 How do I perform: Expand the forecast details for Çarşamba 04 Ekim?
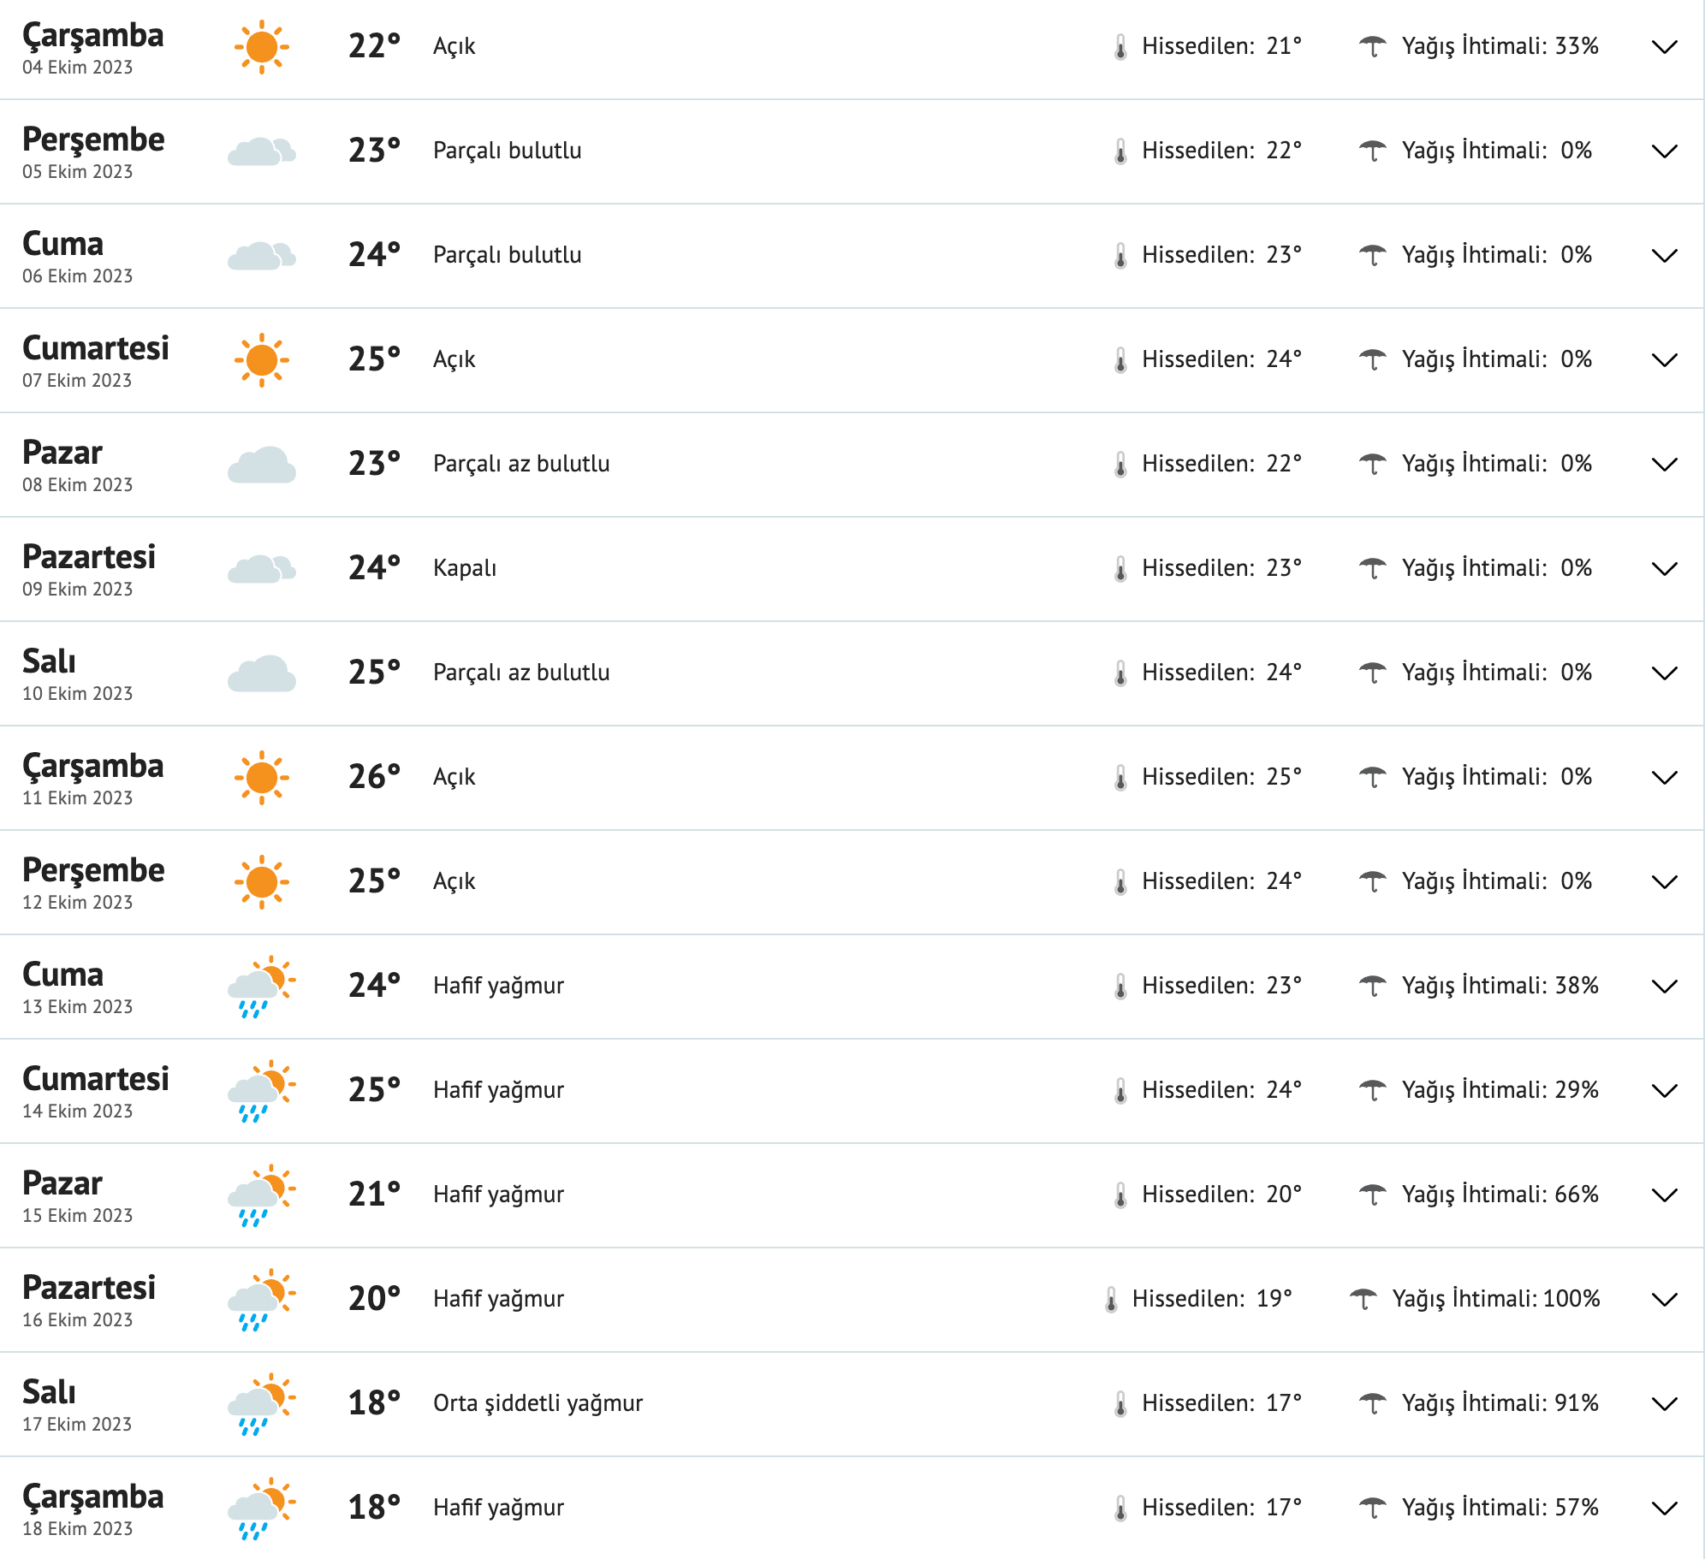1663,49
